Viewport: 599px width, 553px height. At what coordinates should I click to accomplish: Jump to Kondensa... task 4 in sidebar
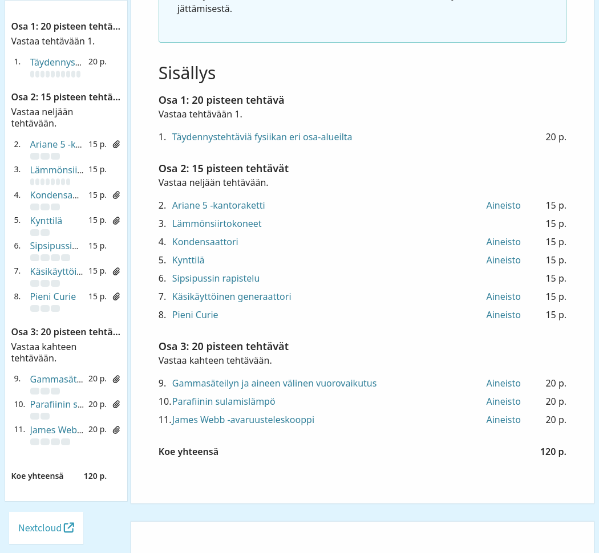coord(54,196)
